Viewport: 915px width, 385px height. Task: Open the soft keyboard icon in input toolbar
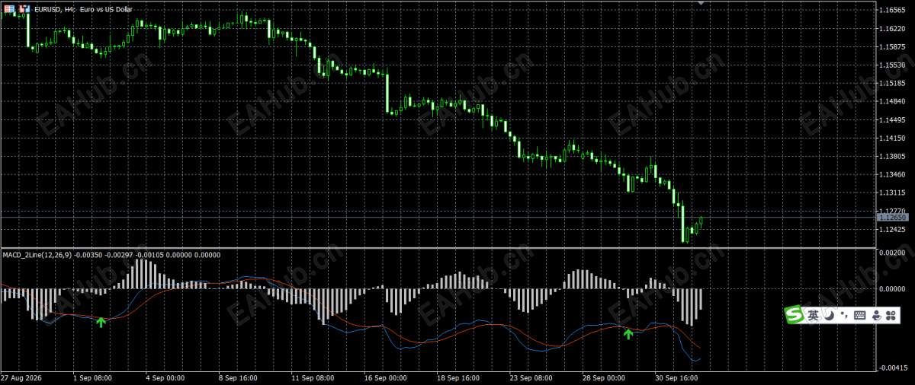coord(859,315)
